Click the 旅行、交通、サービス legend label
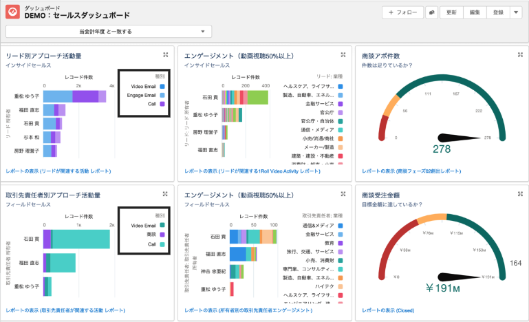The width and height of the screenshot is (529, 322). pyautogui.click(x=310, y=251)
